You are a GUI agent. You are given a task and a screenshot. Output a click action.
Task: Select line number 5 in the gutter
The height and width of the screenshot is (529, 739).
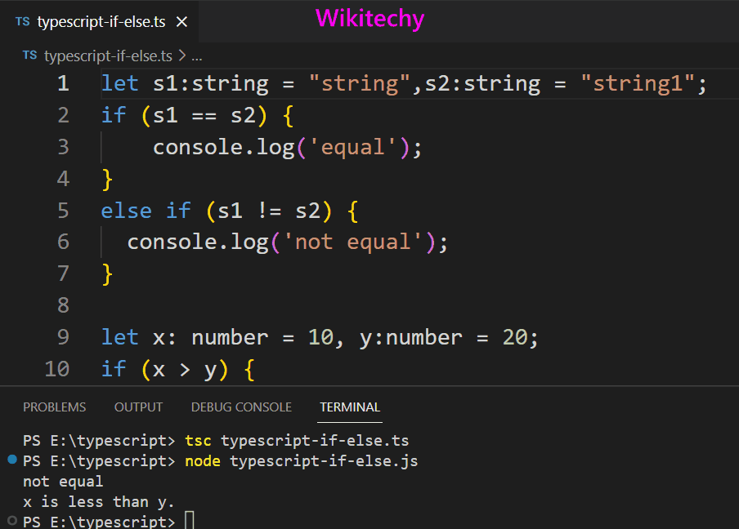coord(63,211)
